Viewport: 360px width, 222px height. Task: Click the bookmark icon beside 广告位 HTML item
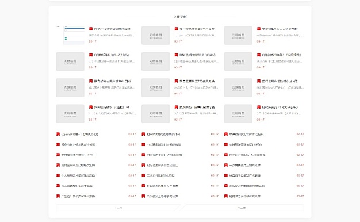click(58, 196)
